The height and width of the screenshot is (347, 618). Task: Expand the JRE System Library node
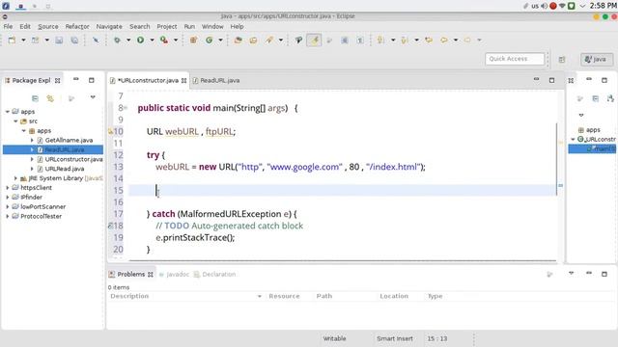[x=15, y=178]
